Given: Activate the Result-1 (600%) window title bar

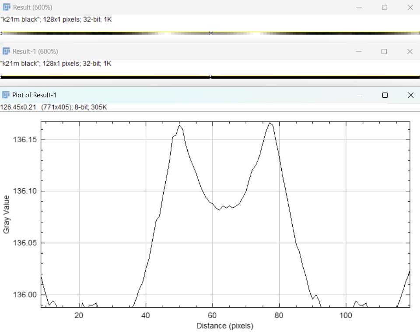Looking at the screenshot, I should (175, 51).
